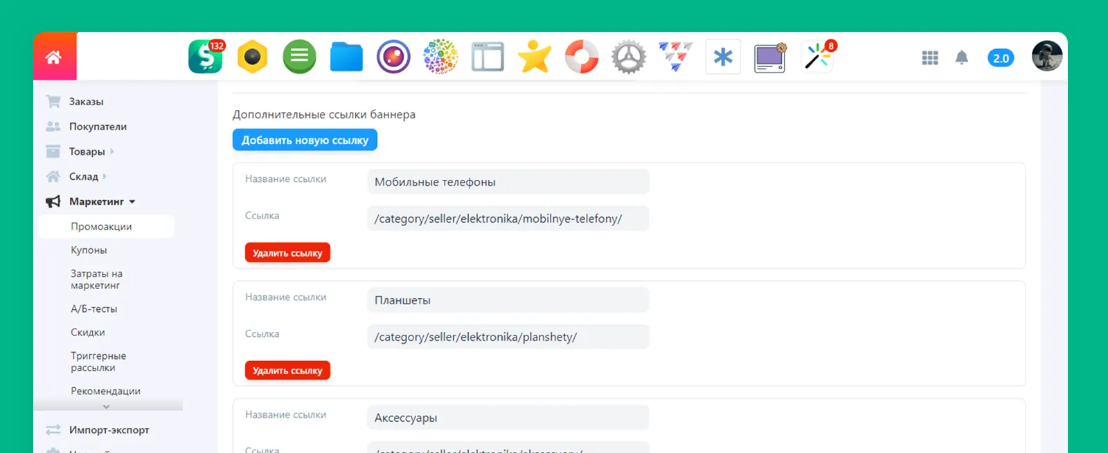Open the magic wand icon with 8 badge

[x=818, y=57]
